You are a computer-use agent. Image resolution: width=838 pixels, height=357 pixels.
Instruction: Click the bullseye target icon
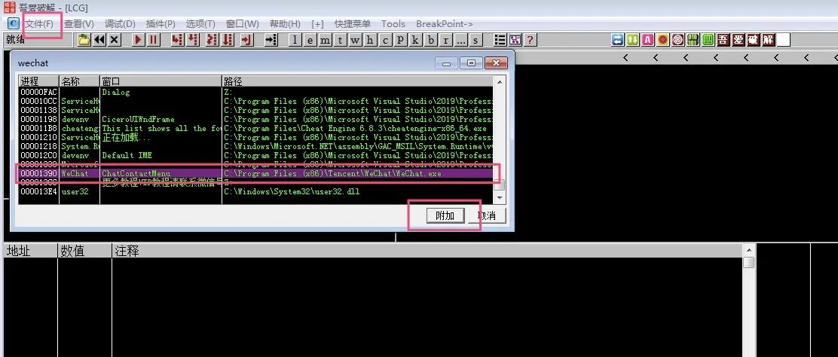click(678, 40)
